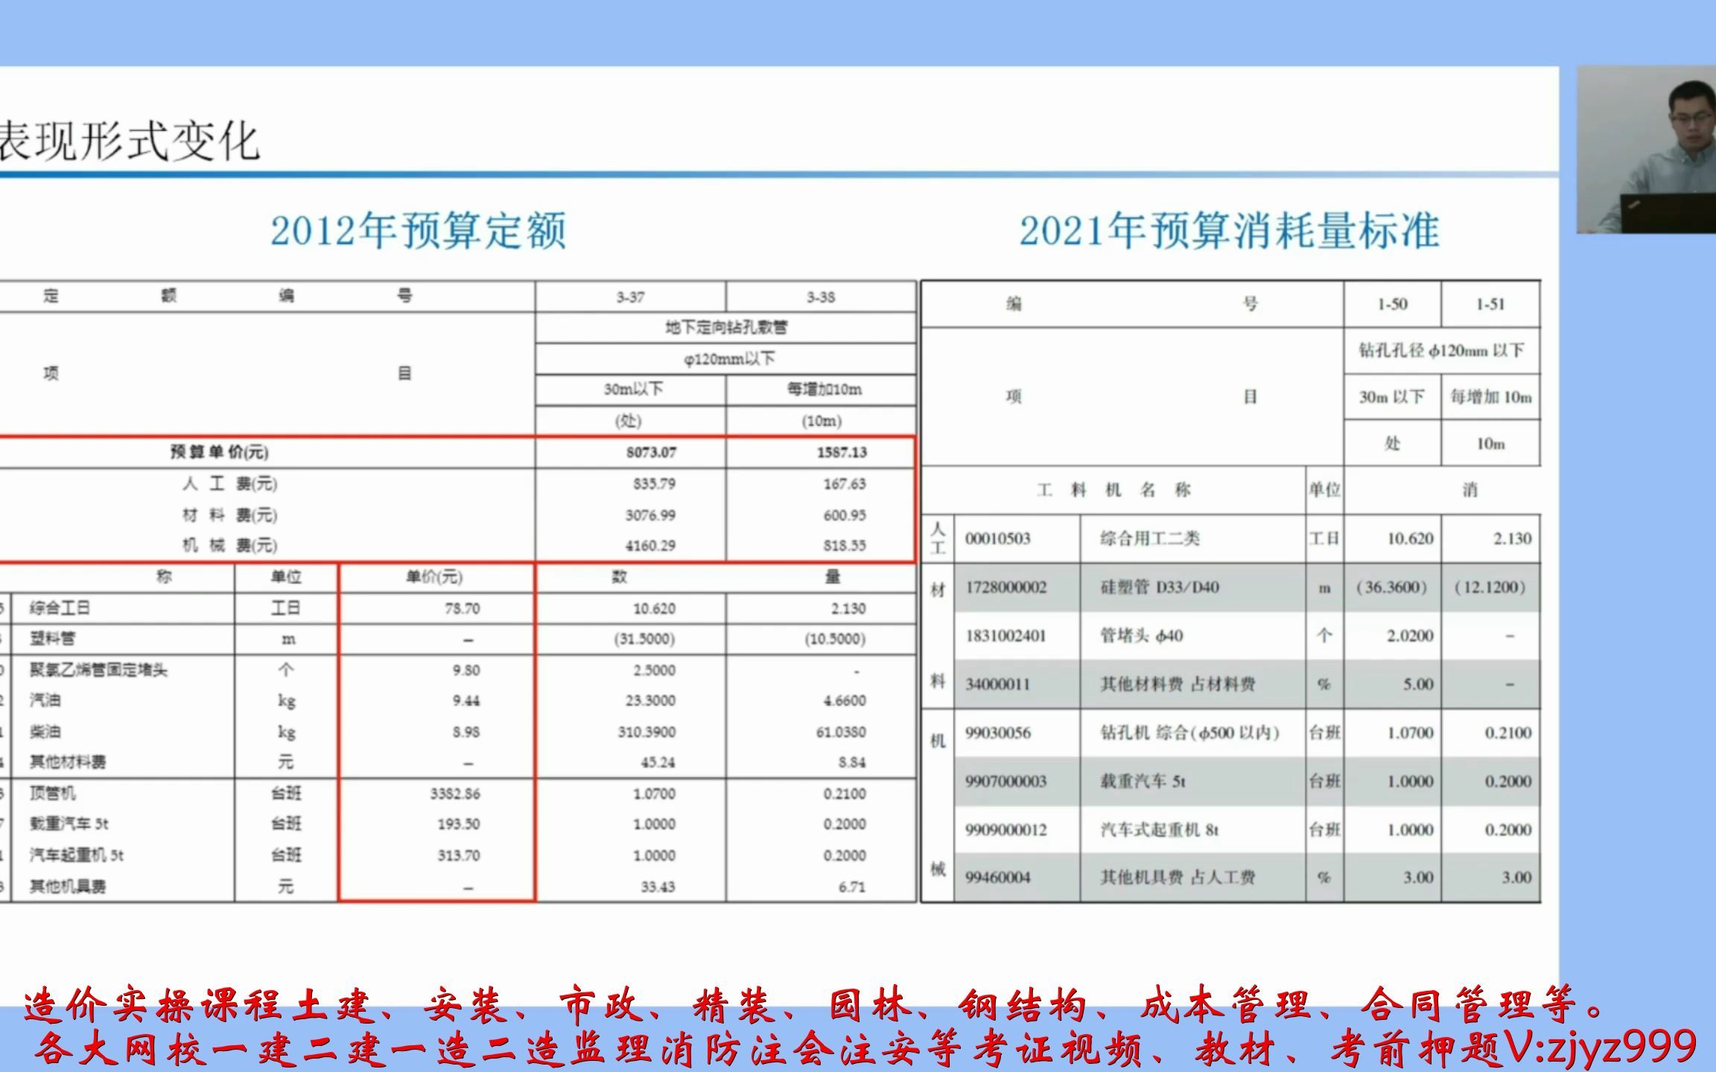Click item code 1831002401
This screenshot has height=1072, width=1716.
(1005, 636)
